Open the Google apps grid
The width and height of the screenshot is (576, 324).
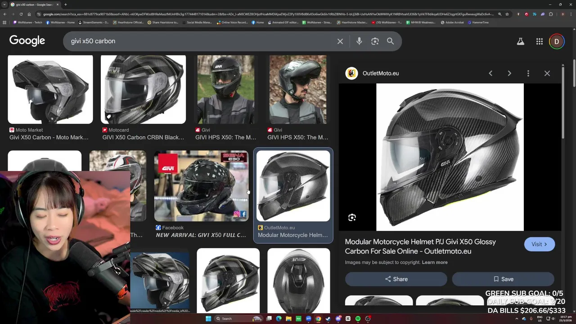pyautogui.click(x=539, y=41)
